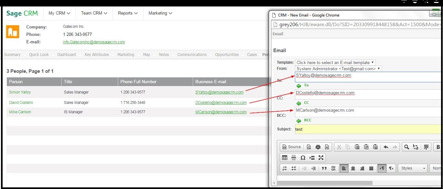Click MCarlson@demosagecrm.com in the people table
443x189 pixels.
(221, 112)
